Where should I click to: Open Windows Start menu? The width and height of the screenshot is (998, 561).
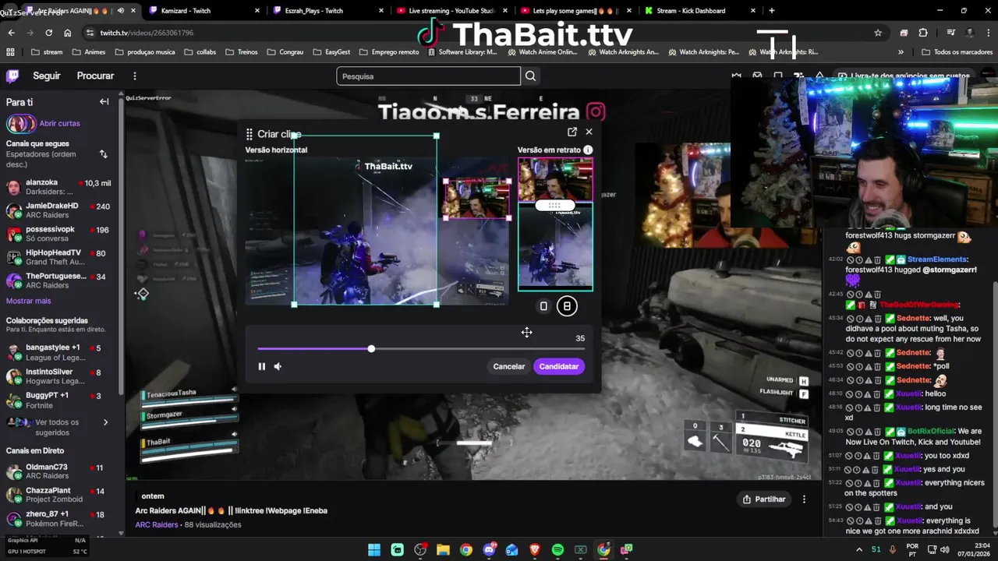tap(374, 550)
